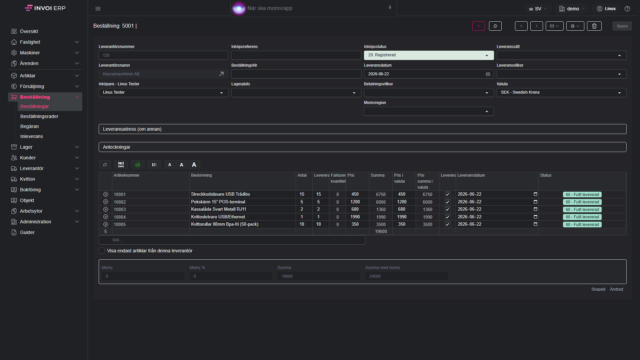This screenshot has width=640, height=360.
Task: Open the Inköpare dropdown Linus Tester
Action: 163,93
